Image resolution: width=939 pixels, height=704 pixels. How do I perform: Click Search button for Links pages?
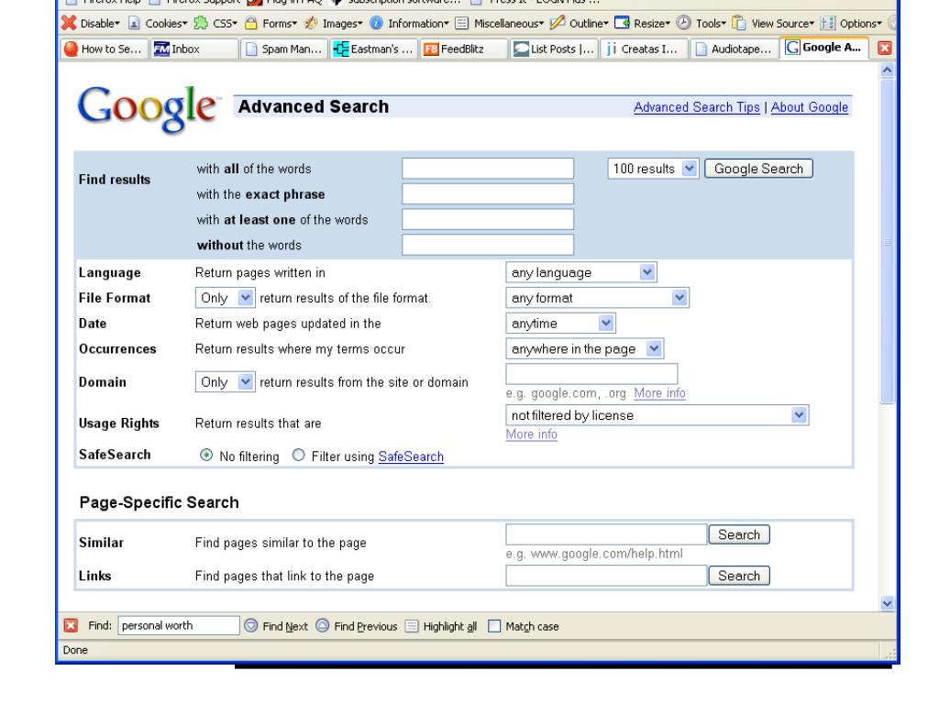739,576
